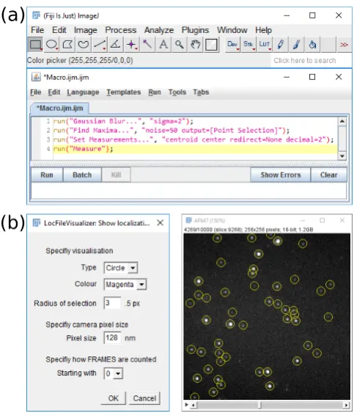Open the macro editor Language menu
354x413 pixels.
[x=83, y=92]
